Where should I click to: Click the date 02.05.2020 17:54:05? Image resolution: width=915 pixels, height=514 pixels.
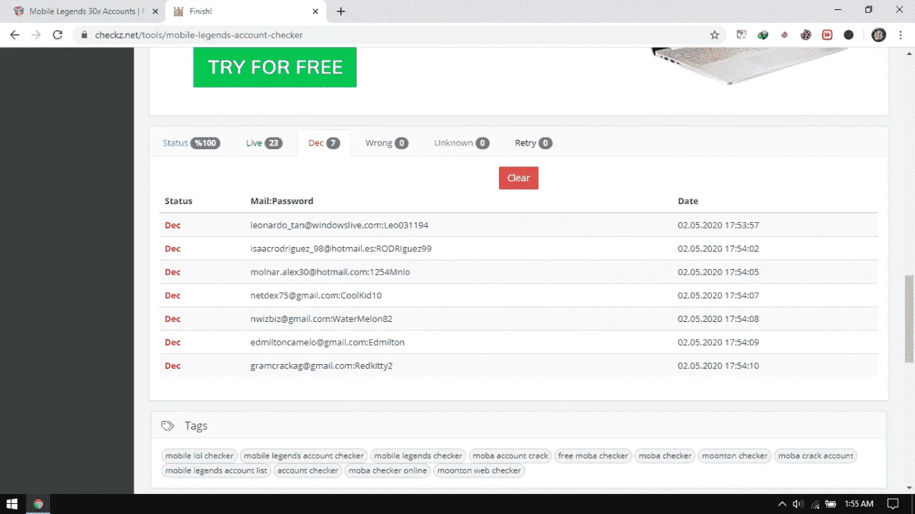(x=718, y=272)
